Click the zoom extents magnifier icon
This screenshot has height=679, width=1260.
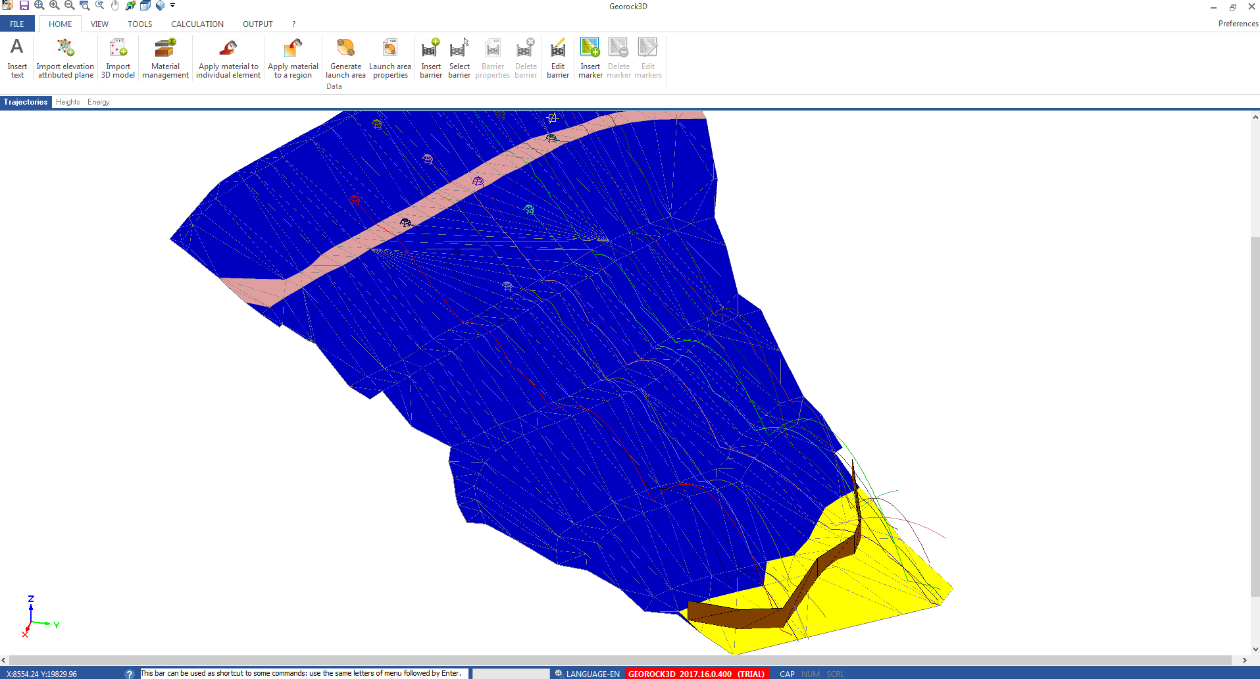39,6
